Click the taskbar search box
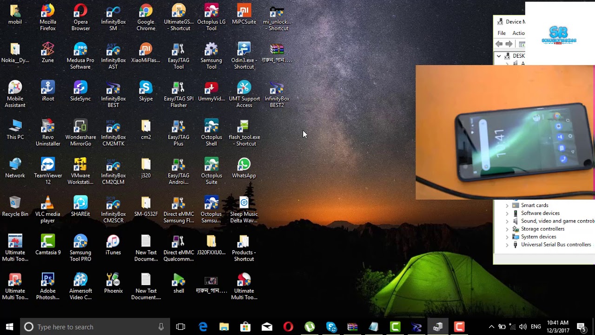Viewport: 595px width, 335px height. [x=95, y=327]
